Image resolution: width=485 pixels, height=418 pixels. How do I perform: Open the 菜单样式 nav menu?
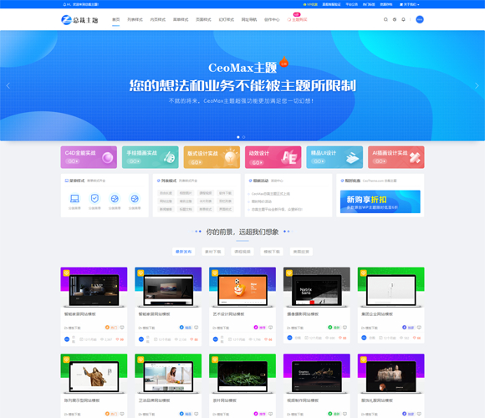(x=181, y=19)
